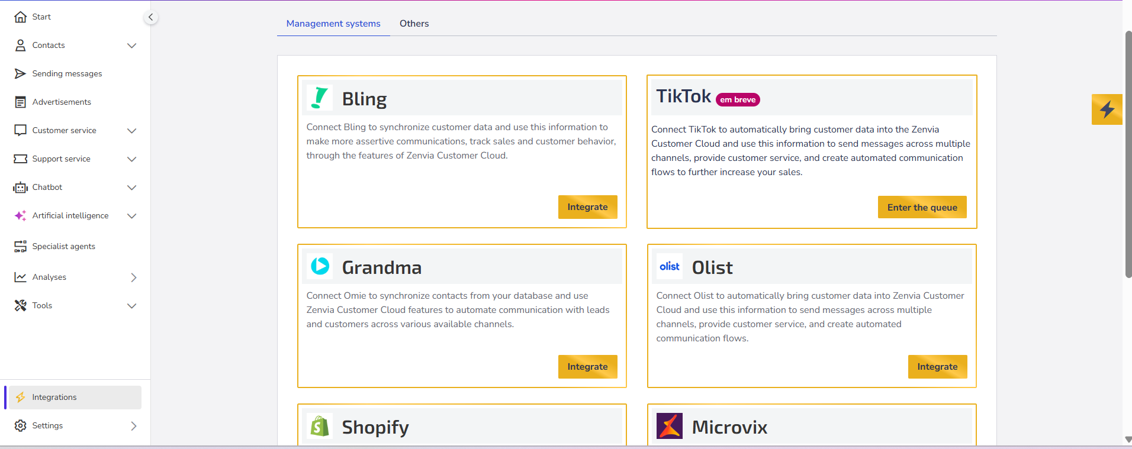1132x449 pixels.
Task: Click the Bling logo icon
Action: point(320,98)
